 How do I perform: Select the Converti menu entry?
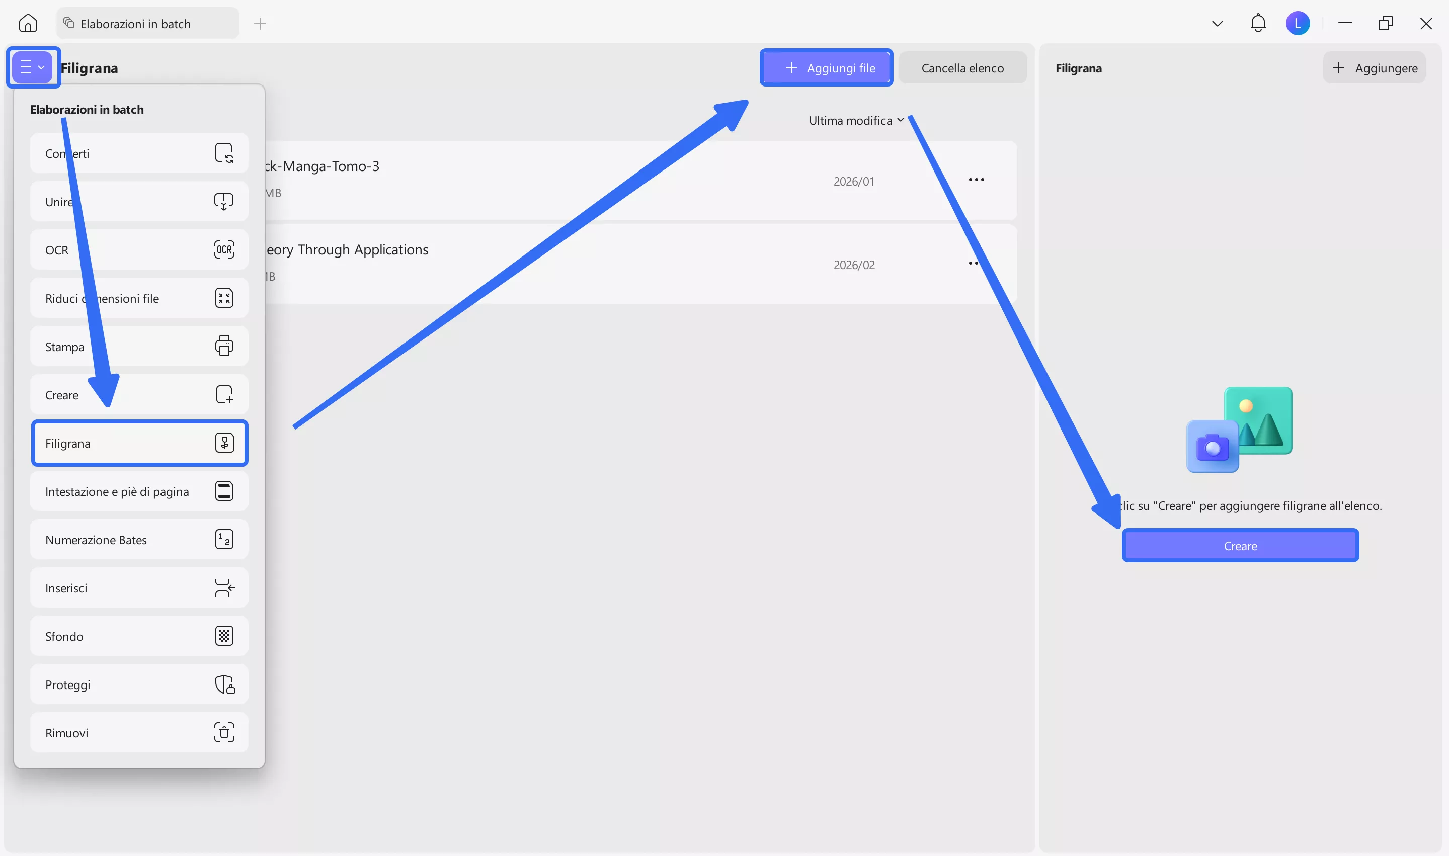pos(139,153)
